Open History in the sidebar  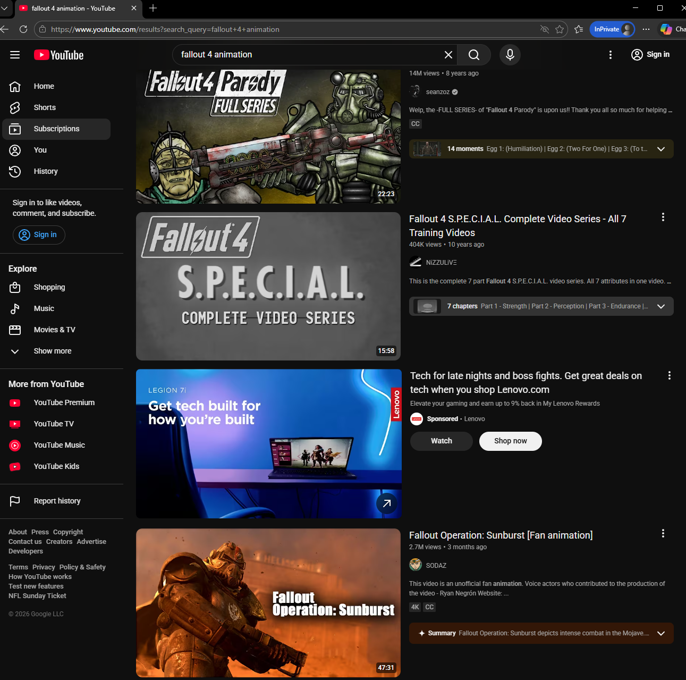[x=56, y=171]
